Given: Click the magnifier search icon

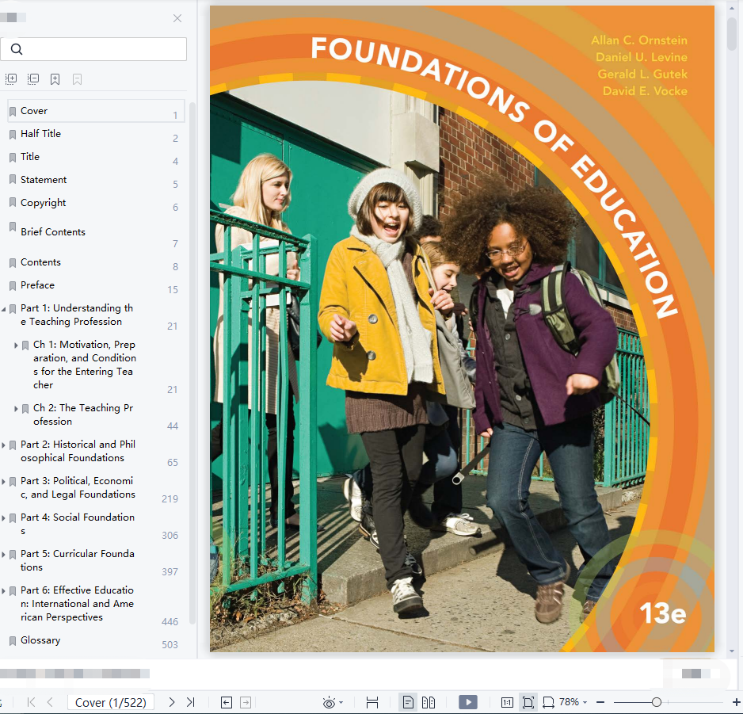Looking at the screenshot, I should (17, 49).
